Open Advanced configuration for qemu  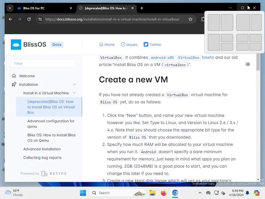coord(51,124)
